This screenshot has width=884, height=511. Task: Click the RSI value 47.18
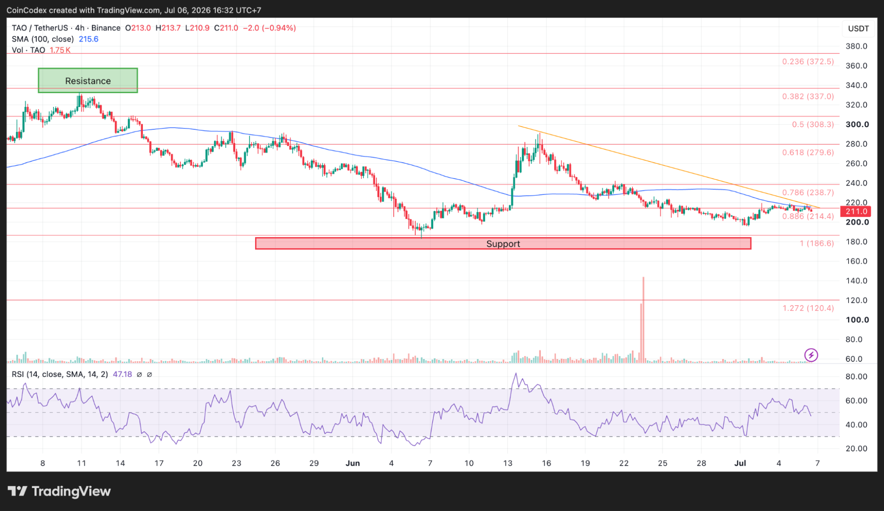(x=122, y=375)
